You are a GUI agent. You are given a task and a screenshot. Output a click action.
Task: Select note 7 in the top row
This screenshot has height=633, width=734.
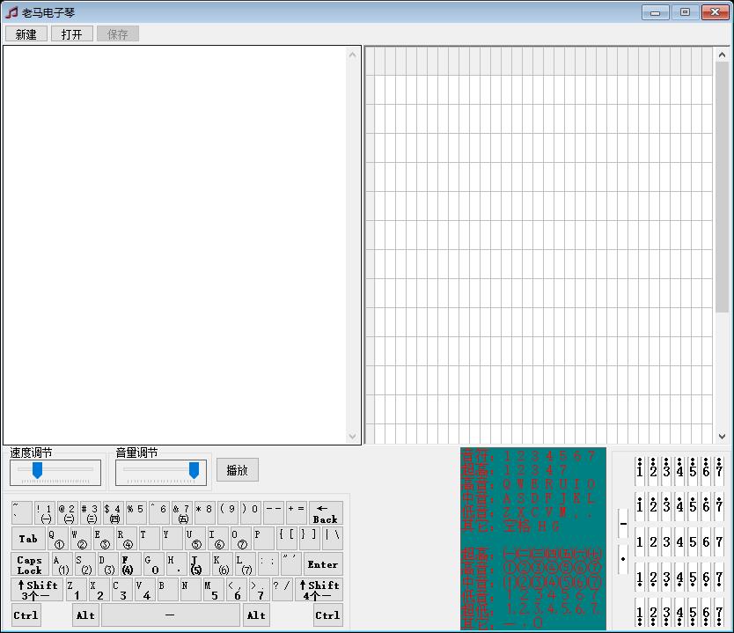719,471
